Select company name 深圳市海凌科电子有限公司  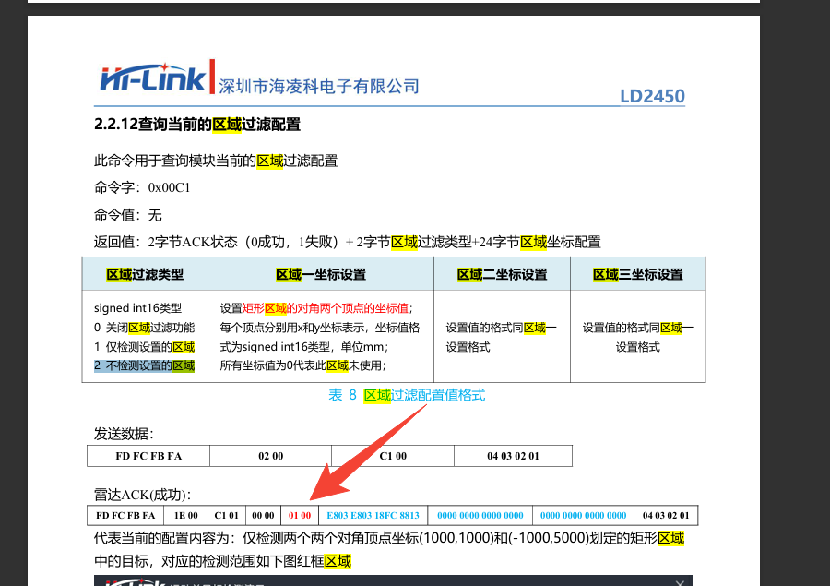tap(319, 86)
